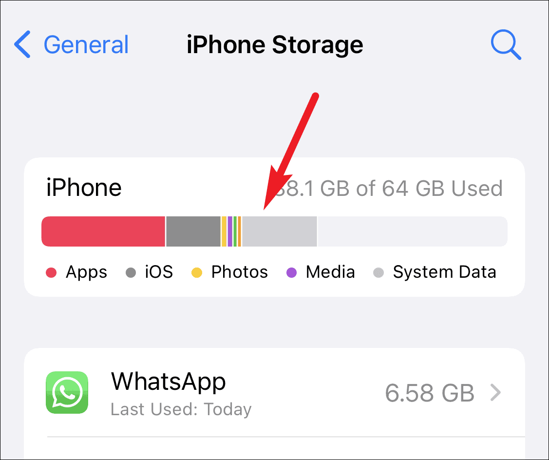Screen dimensions: 549x460
Task: Tap the WhatsApp 6.58 GB size
Action: 430,393
